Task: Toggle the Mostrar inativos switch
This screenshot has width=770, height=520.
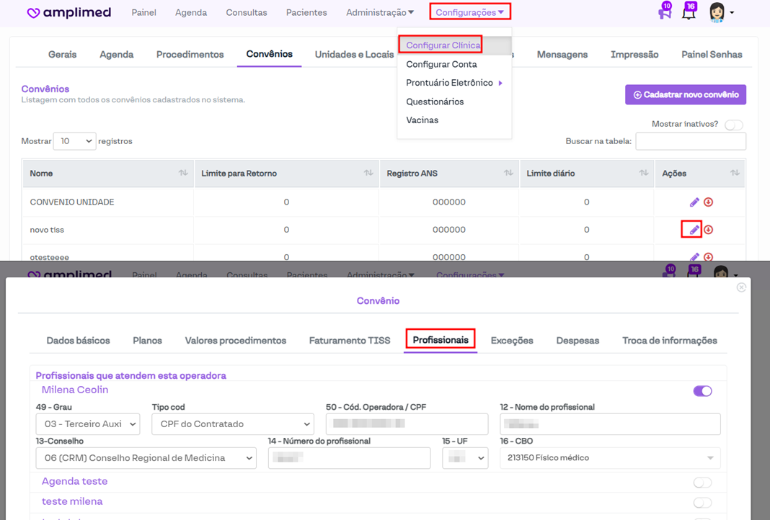Action: 733,125
